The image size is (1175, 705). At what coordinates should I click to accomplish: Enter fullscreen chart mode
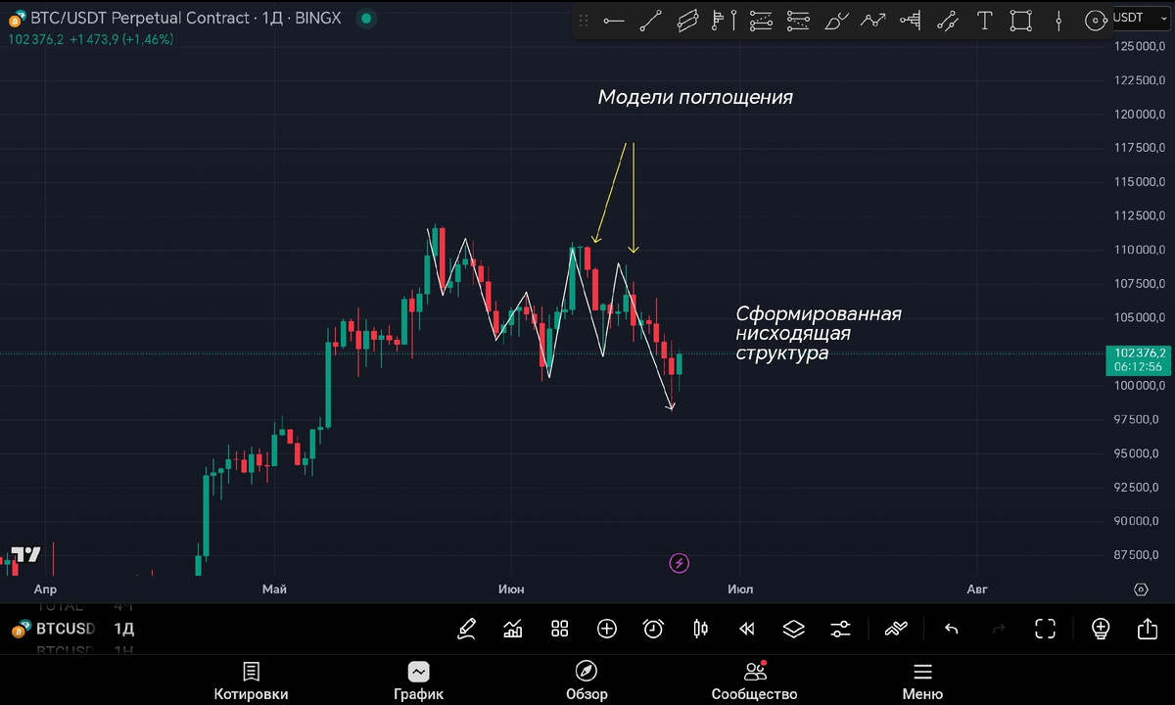[1045, 629]
